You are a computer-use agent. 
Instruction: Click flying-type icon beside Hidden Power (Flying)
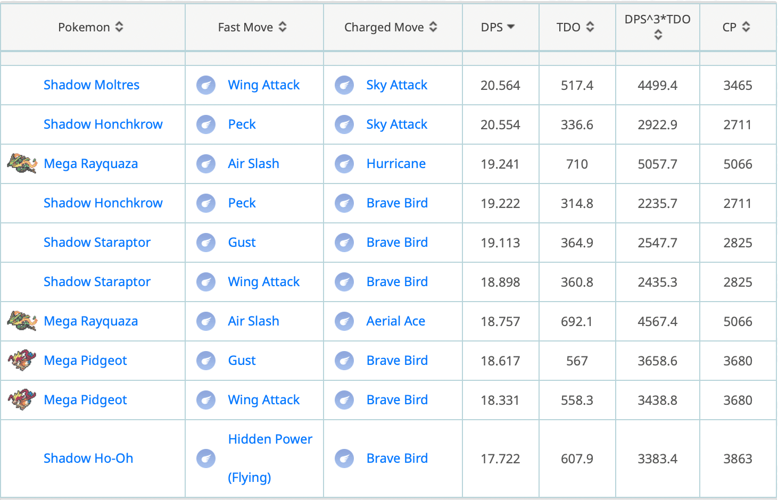point(206,459)
